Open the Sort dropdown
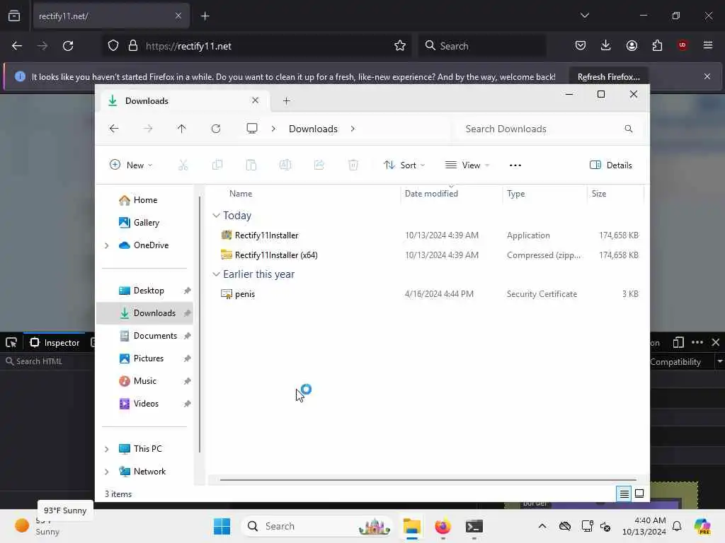 click(404, 165)
